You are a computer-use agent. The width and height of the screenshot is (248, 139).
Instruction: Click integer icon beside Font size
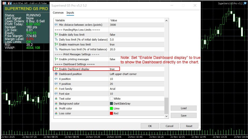[x=56, y=94]
